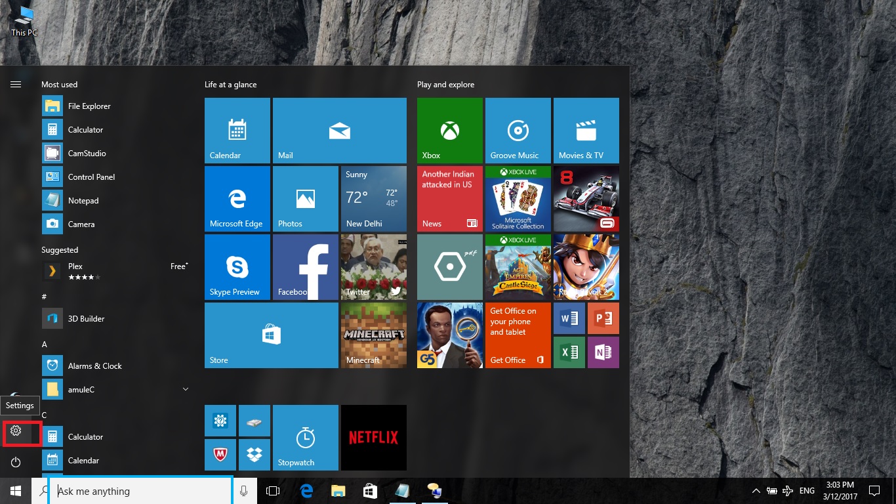Open the McAfee tile
Screen dimensions: 896x504
tap(220, 454)
